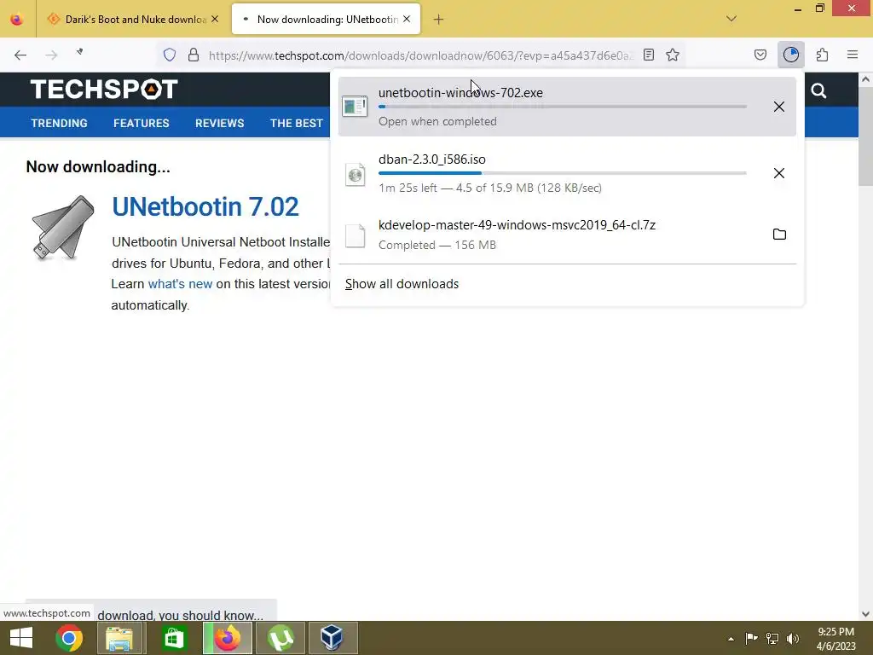Open Firefox application hamburger menu
873x655 pixels.
point(853,55)
